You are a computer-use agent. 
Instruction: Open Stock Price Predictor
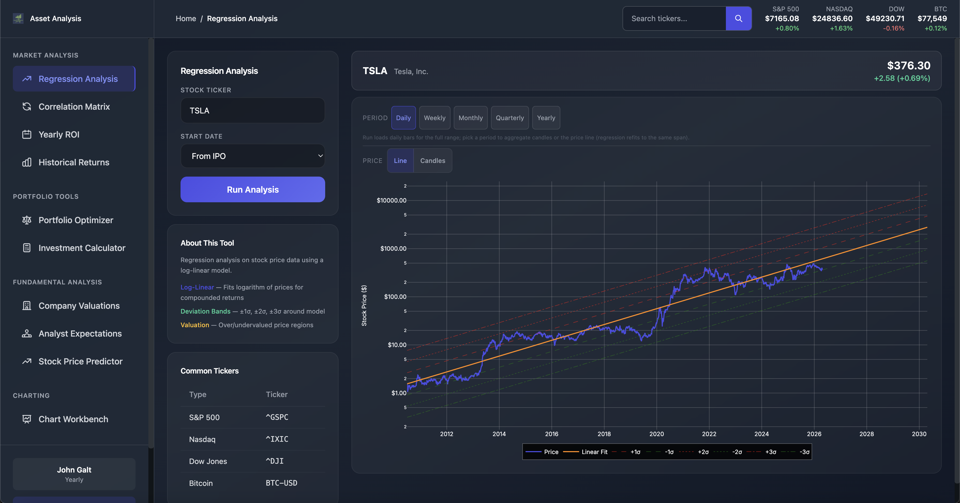pos(74,361)
